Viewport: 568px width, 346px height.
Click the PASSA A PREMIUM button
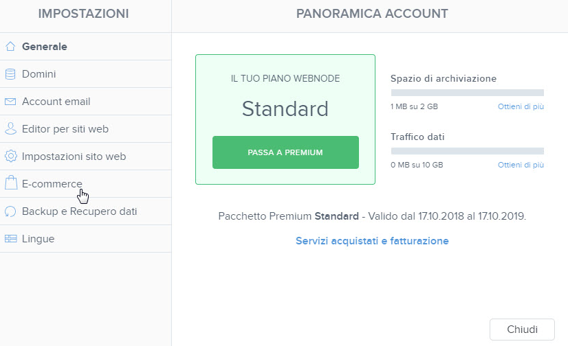pos(285,152)
